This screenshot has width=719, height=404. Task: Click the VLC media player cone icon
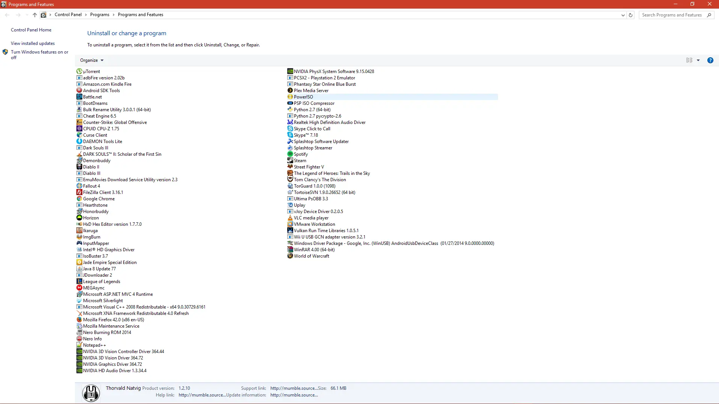point(290,218)
